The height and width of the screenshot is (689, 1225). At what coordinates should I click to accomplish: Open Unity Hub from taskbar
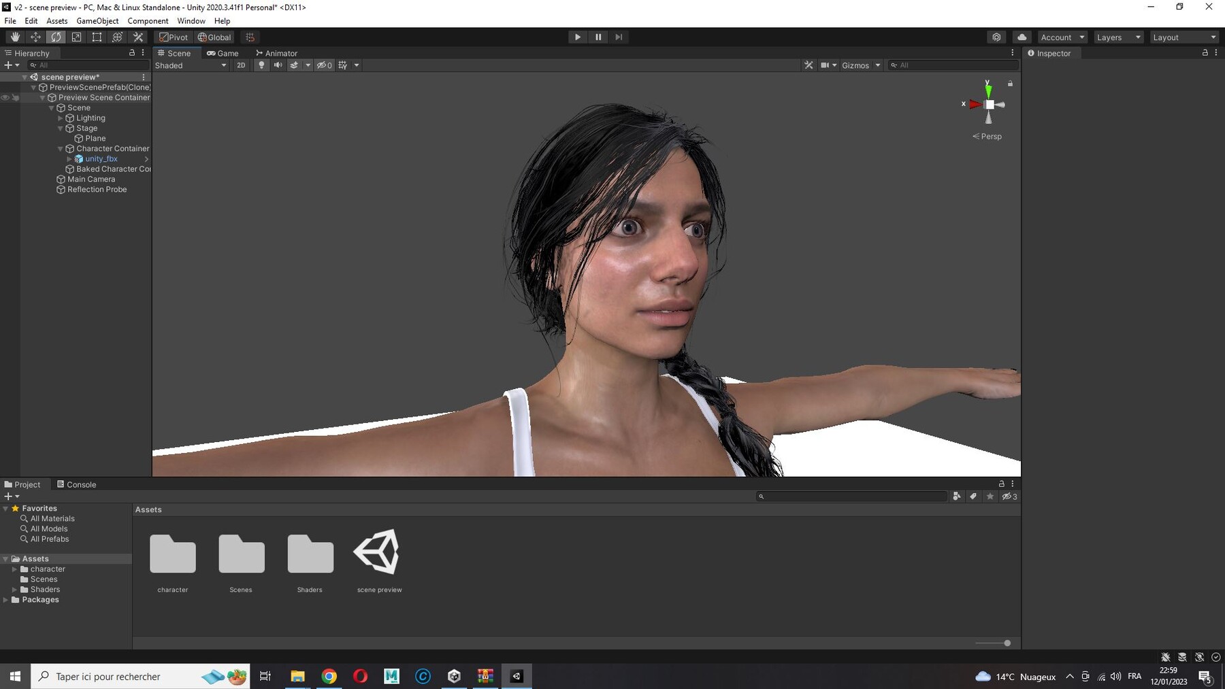coord(454,676)
